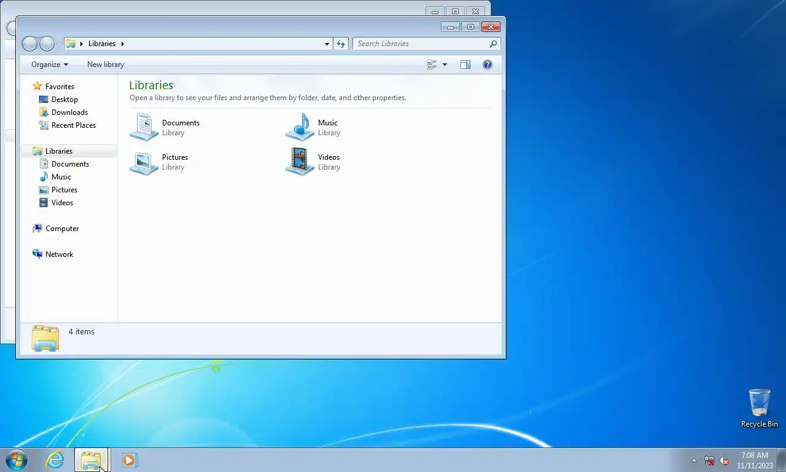The image size is (786, 472).
Task: Toggle the preview pane button
Action: coord(465,65)
